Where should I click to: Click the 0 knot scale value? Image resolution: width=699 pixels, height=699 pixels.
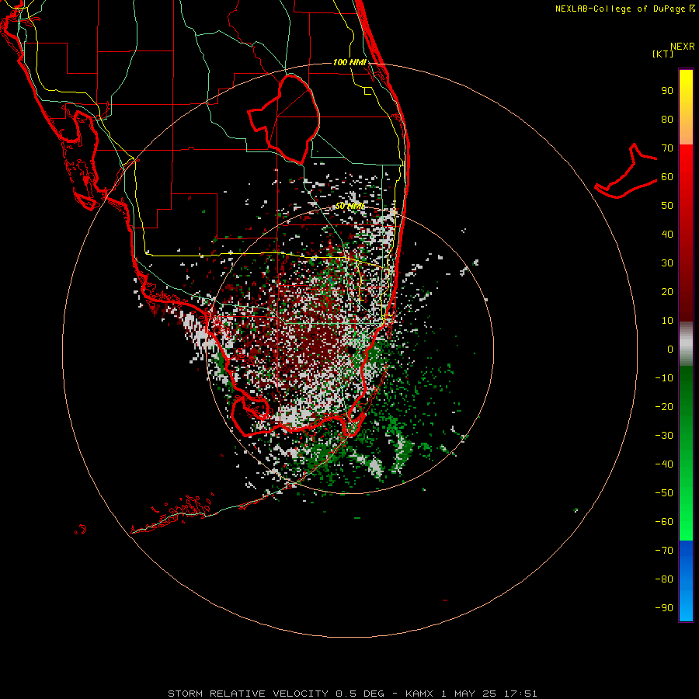tap(670, 349)
